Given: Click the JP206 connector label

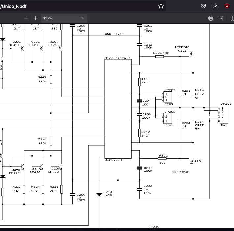Looking at the screenshot, I should tap(170, 112).
